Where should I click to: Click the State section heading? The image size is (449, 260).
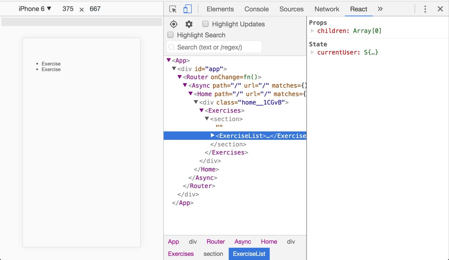point(318,44)
